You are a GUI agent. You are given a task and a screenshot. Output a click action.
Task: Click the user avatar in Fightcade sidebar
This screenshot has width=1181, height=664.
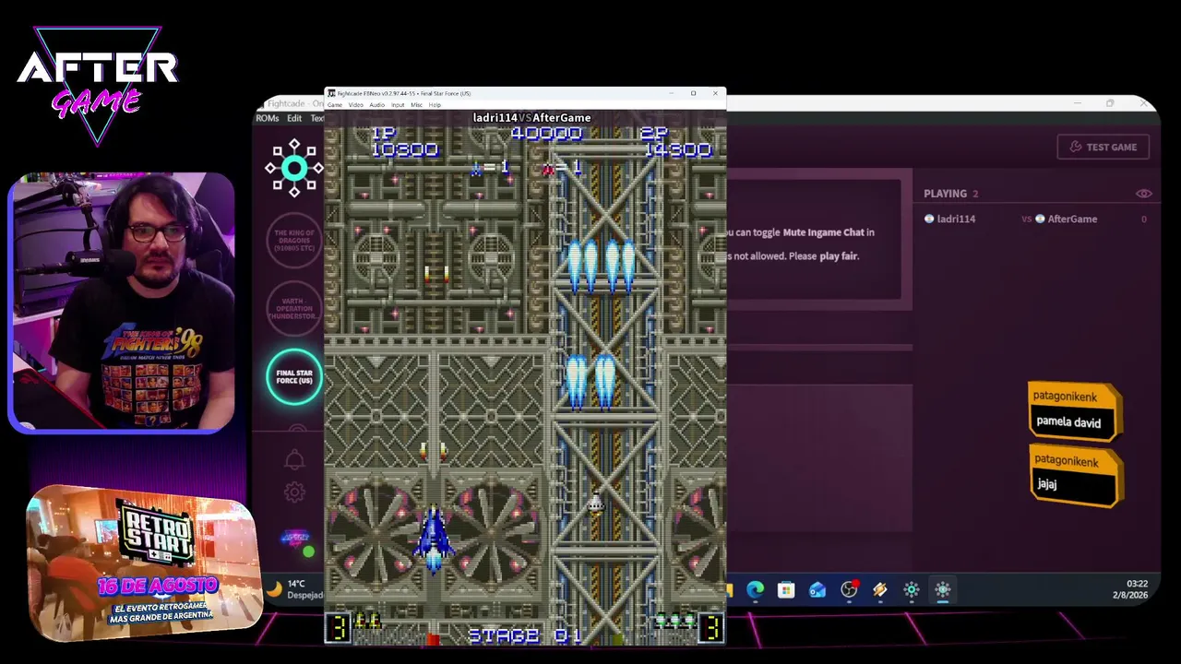(295, 539)
